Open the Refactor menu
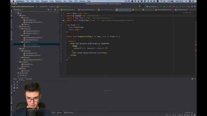Image resolution: width=207 pixels, height=116 pixels. coord(58,1)
